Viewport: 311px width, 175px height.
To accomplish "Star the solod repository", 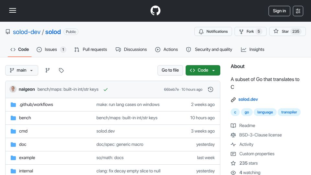I will [287, 31].
